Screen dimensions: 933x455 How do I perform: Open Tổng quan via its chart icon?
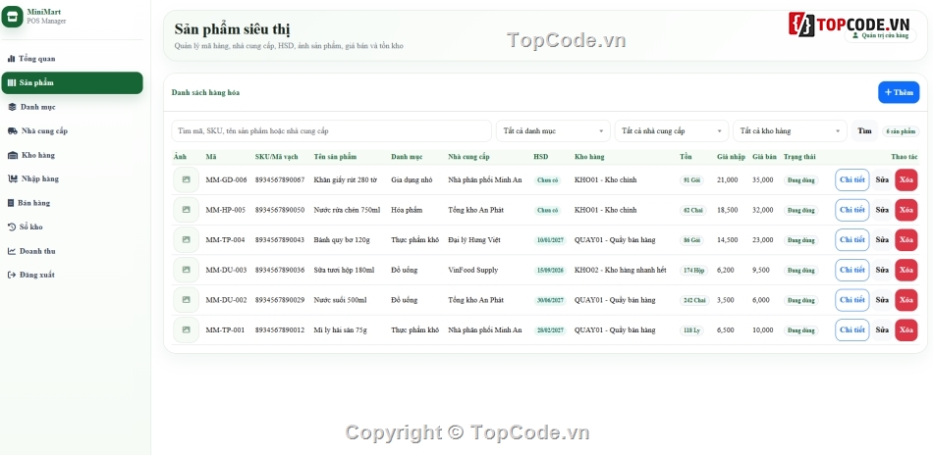click(11, 59)
